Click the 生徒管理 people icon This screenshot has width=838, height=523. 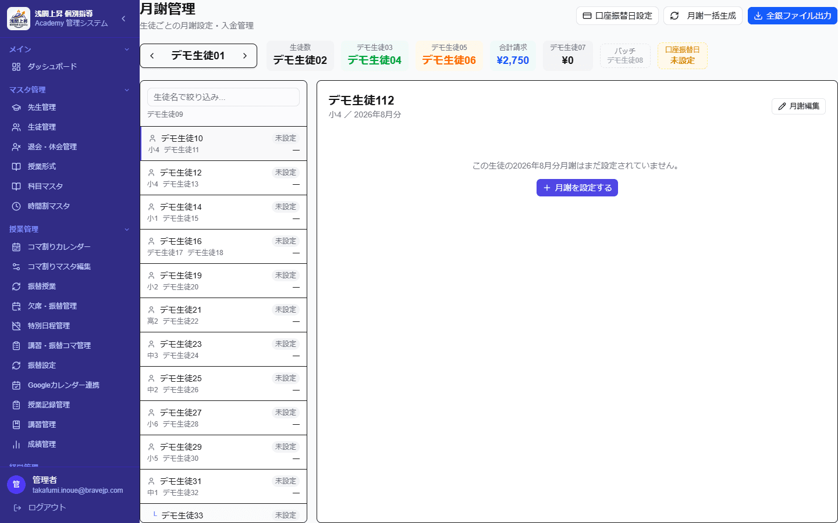pyautogui.click(x=16, y=127)
